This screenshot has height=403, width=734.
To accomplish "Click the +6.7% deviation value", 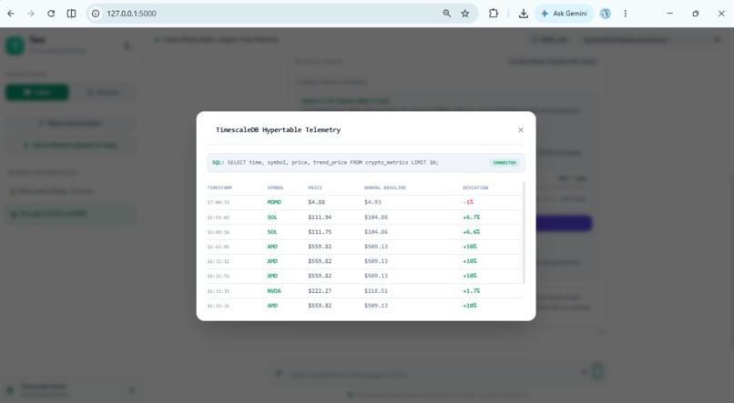I will point(472,217).
